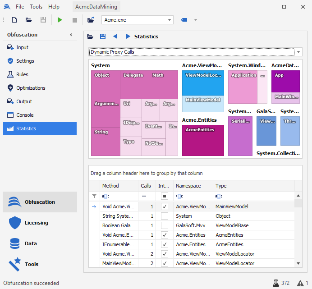This screenshot has height=289, width=312.
Task: Switch to the Licensing section
Action: [36, 223]
